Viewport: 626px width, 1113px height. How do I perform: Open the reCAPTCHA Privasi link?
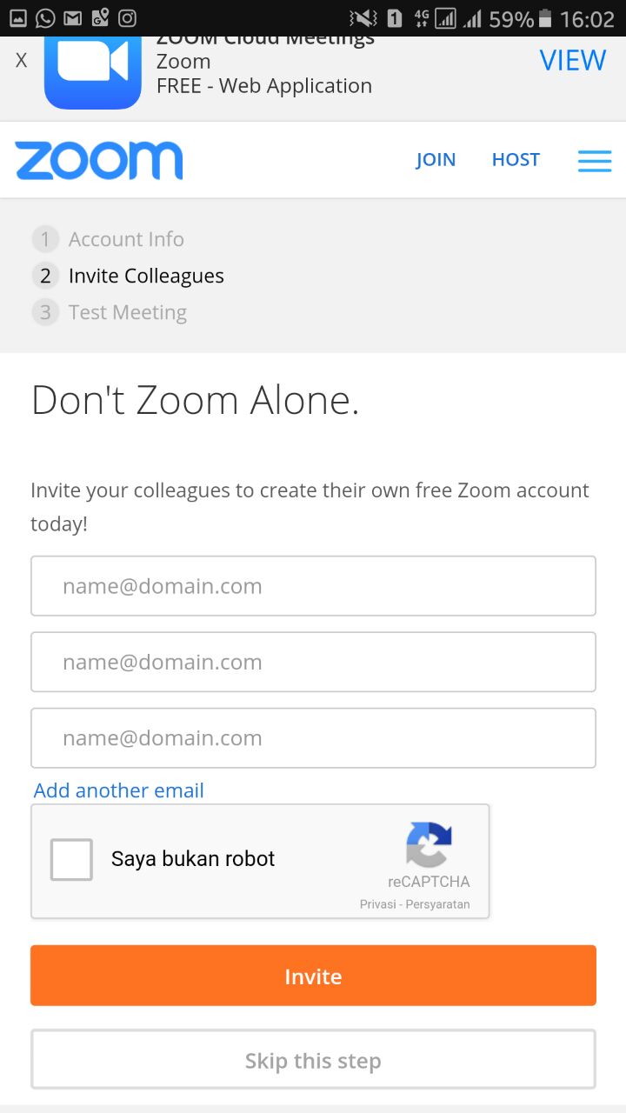click(378, 904)
